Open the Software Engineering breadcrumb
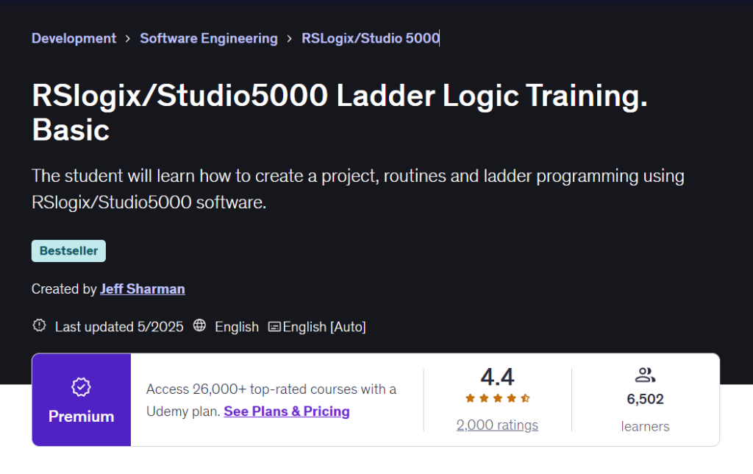This screenshot has width=753, height=474. click(208, 38)
